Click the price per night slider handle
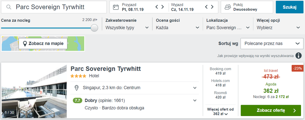The image size is (305, 120). (94, 28)
